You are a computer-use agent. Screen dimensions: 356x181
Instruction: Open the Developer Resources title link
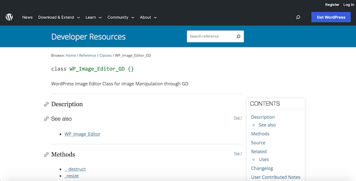[88, 37]
